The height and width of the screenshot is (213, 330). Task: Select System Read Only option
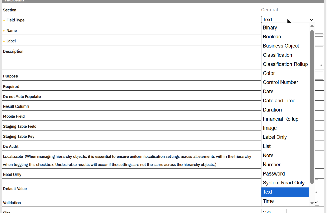(x=285, y=183)
